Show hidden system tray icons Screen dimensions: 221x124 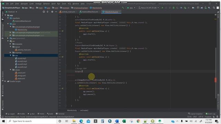click(177, 121)
